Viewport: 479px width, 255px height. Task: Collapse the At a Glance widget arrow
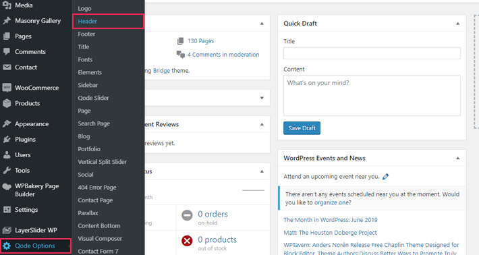point(262,24)
